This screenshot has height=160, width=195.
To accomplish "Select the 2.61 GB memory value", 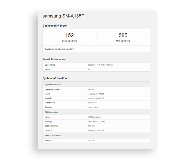I will click(91, 141).
